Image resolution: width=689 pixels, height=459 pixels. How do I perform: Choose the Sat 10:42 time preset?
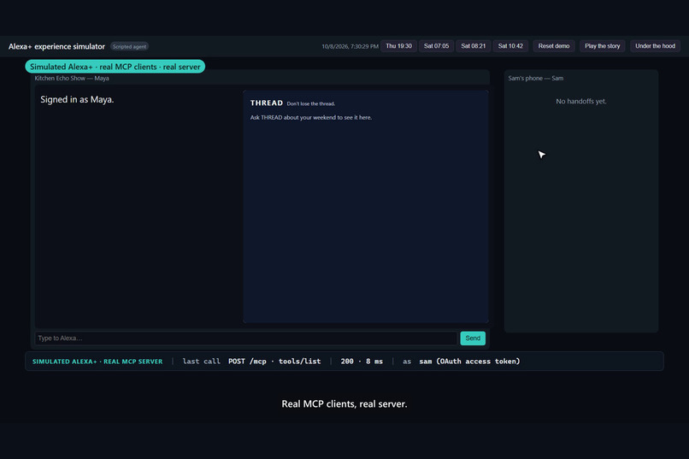click(x=510, y=46)
